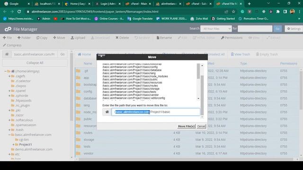Viewport: 303px width, 170px height.
Task: Click the vendor folder icon
Action: (78, 153)
